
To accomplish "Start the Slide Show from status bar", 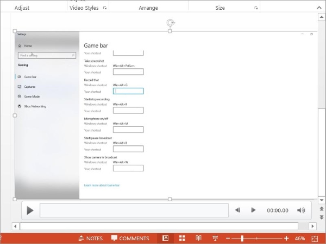I will 215,238.
